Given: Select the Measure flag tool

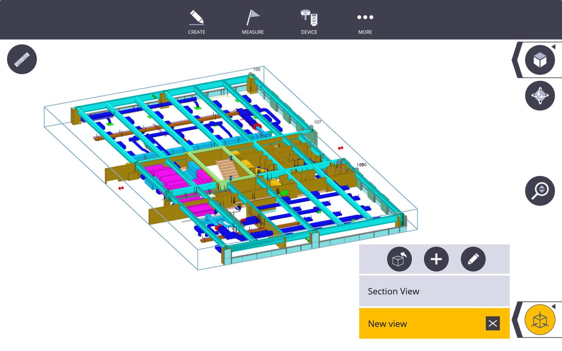Looking at the screenshot, I should 253,21.
